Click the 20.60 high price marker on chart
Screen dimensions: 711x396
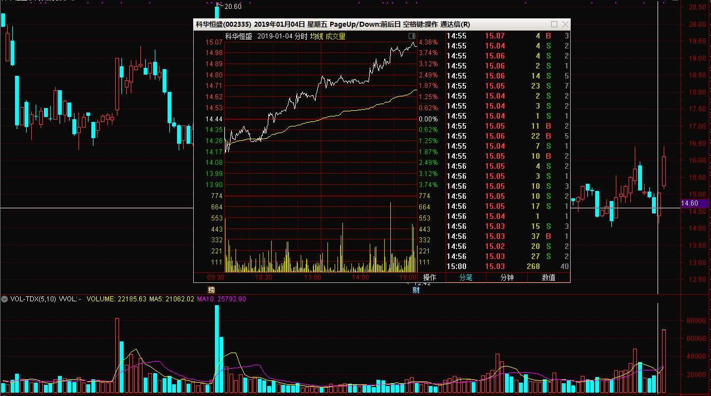232,7
